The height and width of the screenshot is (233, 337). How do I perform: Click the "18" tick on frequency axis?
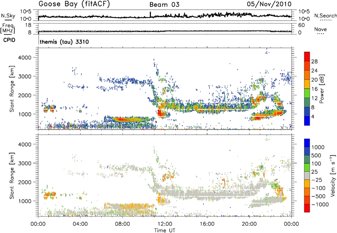click(x=28, y=25)
